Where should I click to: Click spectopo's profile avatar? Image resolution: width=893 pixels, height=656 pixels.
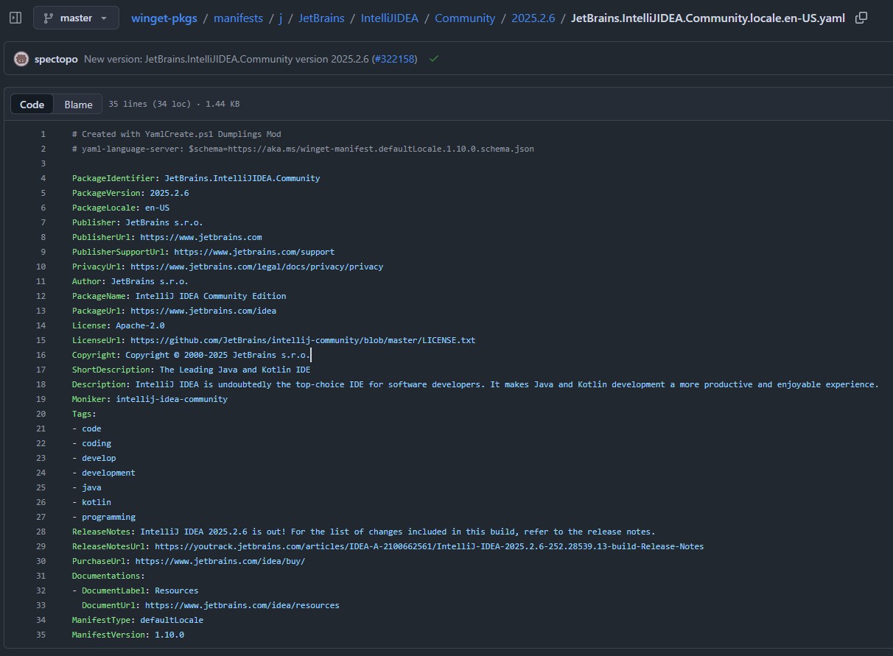[21, 58]
